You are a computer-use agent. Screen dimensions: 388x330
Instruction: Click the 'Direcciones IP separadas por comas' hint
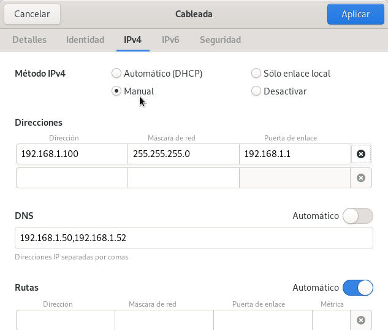(x=72, y=257)
